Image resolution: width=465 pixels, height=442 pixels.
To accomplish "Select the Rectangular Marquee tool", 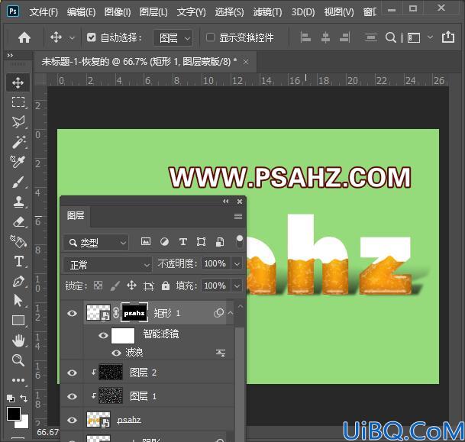I will (x=18, y=102).
